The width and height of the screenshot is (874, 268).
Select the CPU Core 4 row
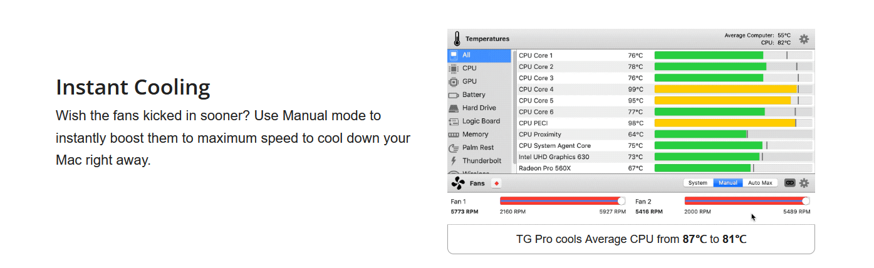tap(665, 90)
